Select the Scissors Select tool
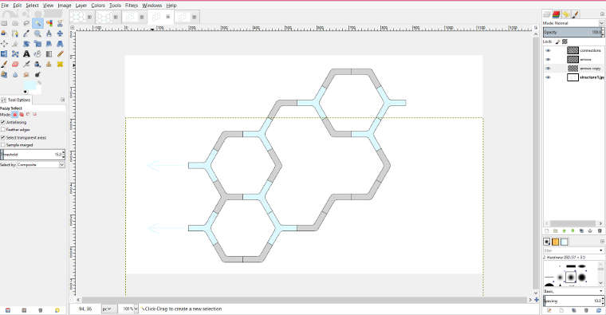Screen dimensions: 606x315 [60, 23]
